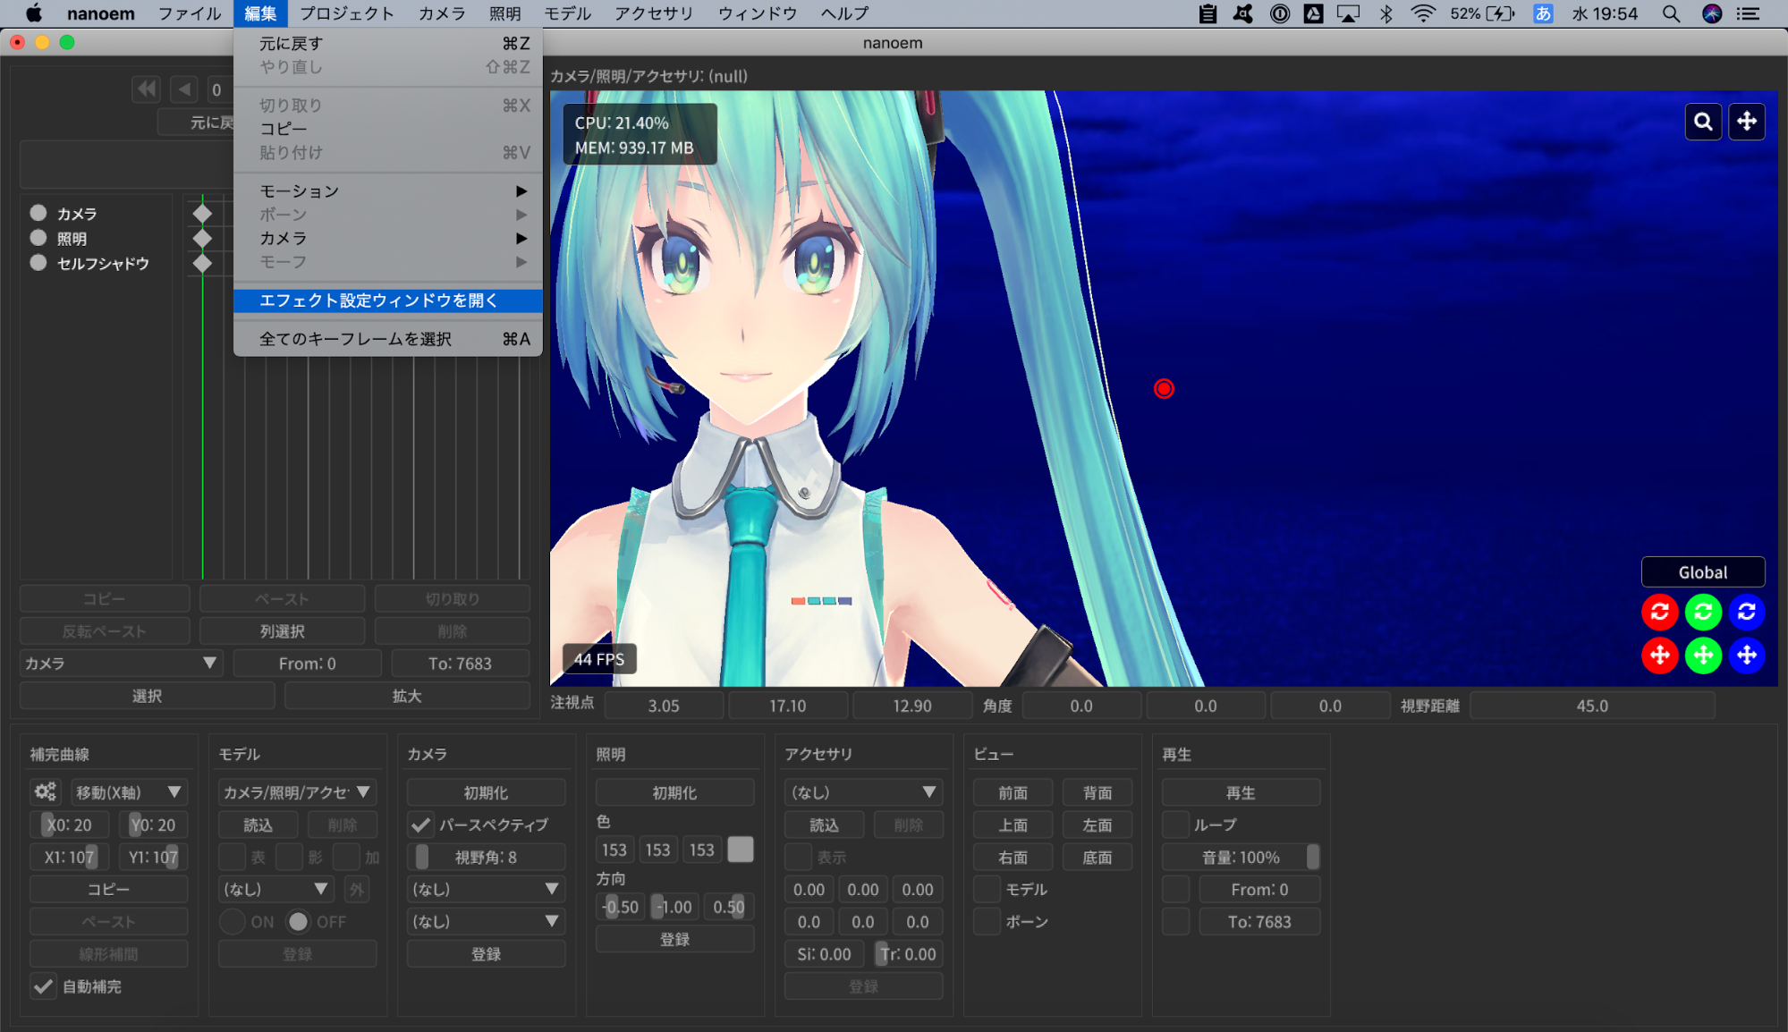Click the green rotate Y-axis gizmo icon
The width and height of the screenshot is (1788, 1032).
pyautogui.click(x=1703, y=612)
